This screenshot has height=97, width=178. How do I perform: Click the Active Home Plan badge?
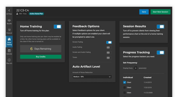[x=36, y=14]
